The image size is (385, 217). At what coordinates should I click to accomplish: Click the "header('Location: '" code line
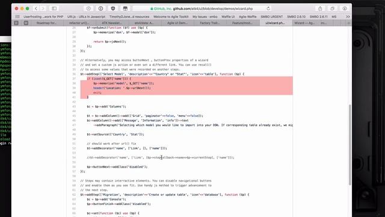click(x=122, y=88)
